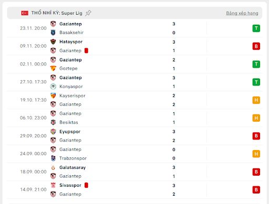The height and width of the screenshot is (204, 269).
Task: Click the Turkey flag icon in header
Action: coord(25,13)
